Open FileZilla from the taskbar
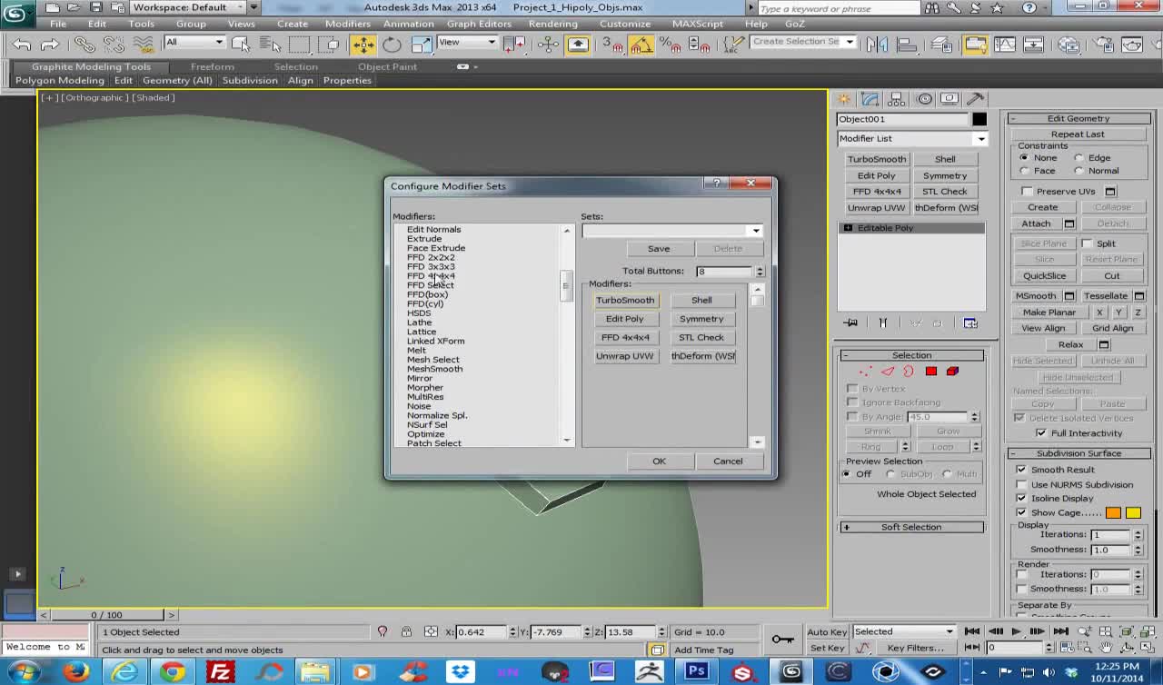This screenshot has width=1163, height=685. point(221,672)
